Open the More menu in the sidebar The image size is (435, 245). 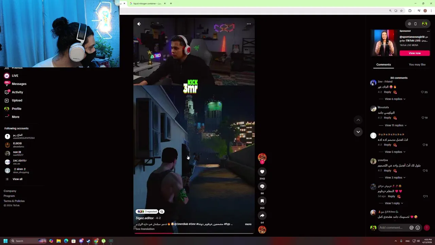pos(12,117)
